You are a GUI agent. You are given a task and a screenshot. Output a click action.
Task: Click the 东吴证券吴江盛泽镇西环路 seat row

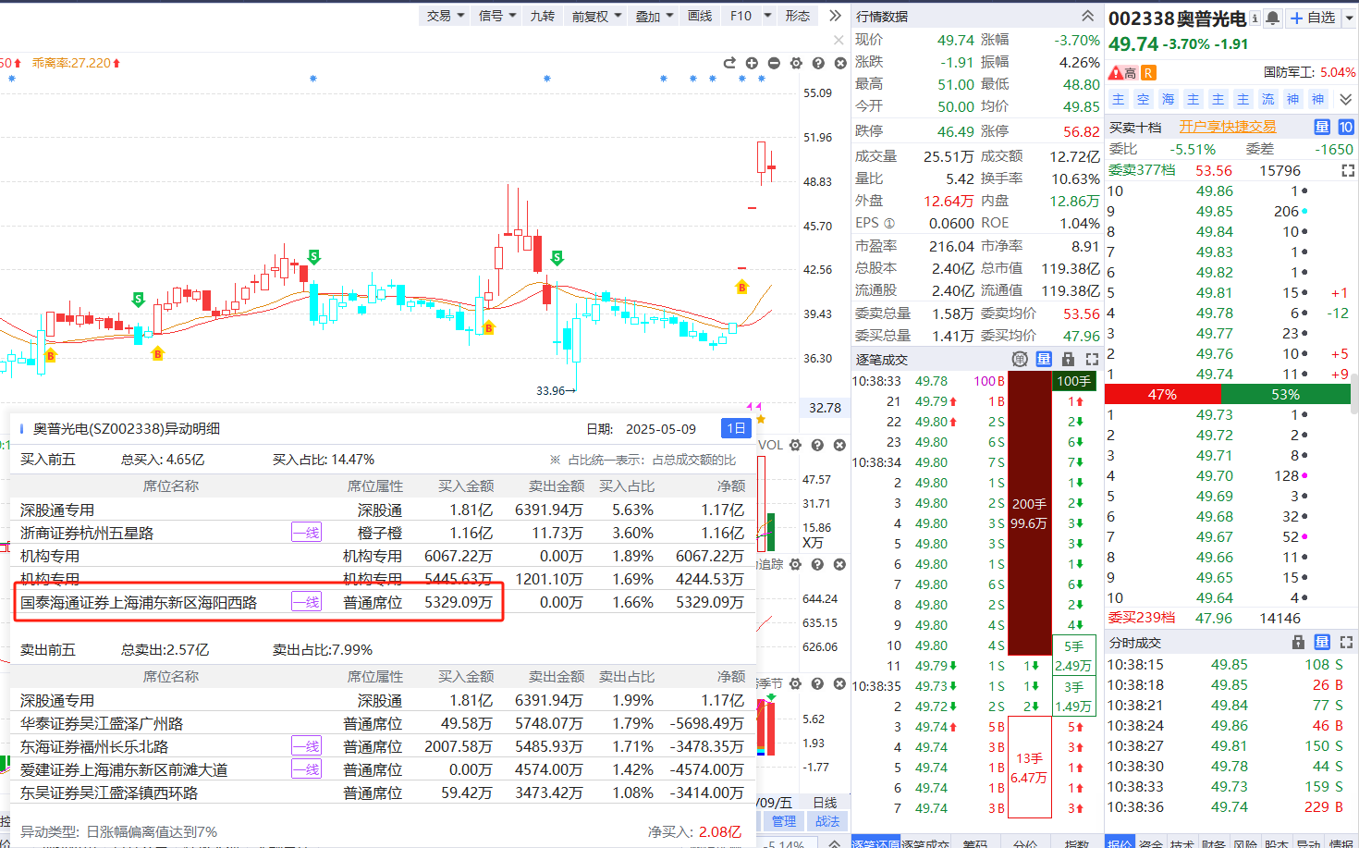pyautogui.click(x=382, y=793)
